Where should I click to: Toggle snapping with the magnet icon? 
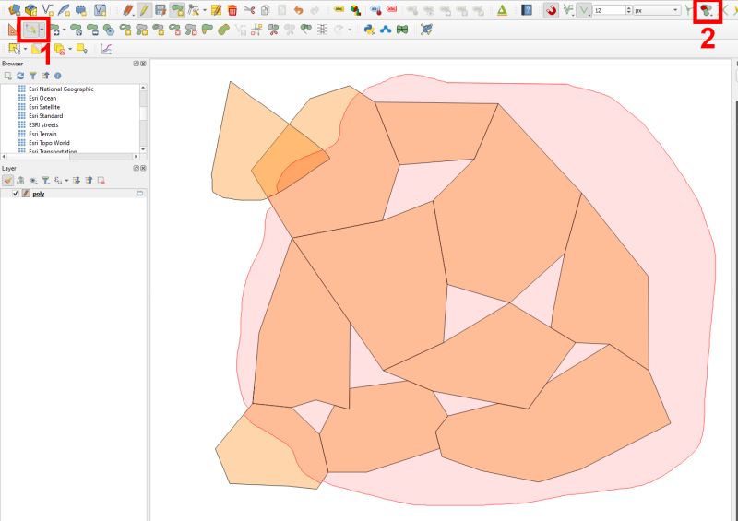551,10
